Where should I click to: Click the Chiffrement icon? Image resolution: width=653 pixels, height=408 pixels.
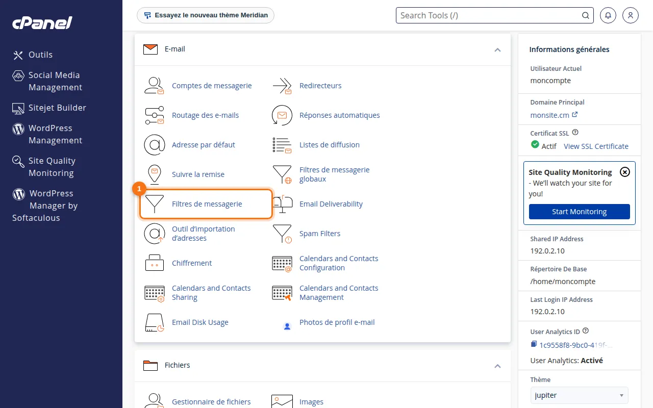tap(154, 263)
